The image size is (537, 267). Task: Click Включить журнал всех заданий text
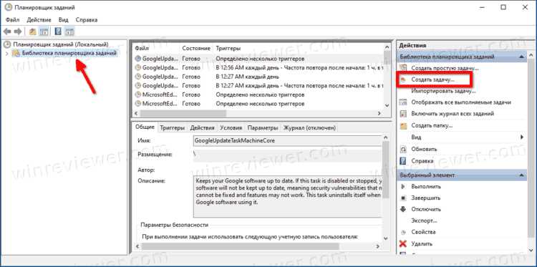point(453,114)
